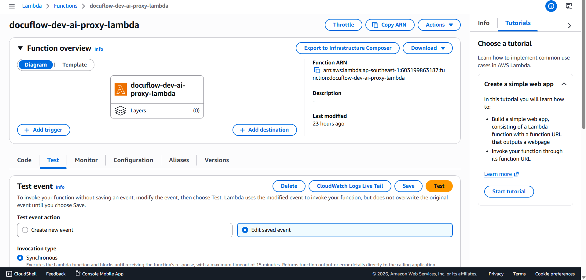Image resolution: width=586 pixels, height=280 pixels.
Task: Click the orange Lambda function icon
Action: 121,89
